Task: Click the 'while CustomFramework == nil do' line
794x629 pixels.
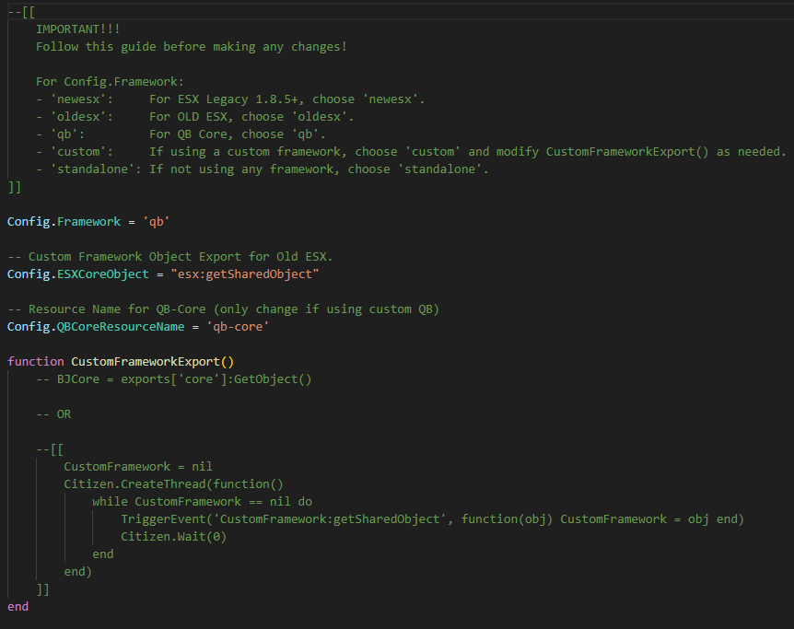Action: [x=202, y=502]
